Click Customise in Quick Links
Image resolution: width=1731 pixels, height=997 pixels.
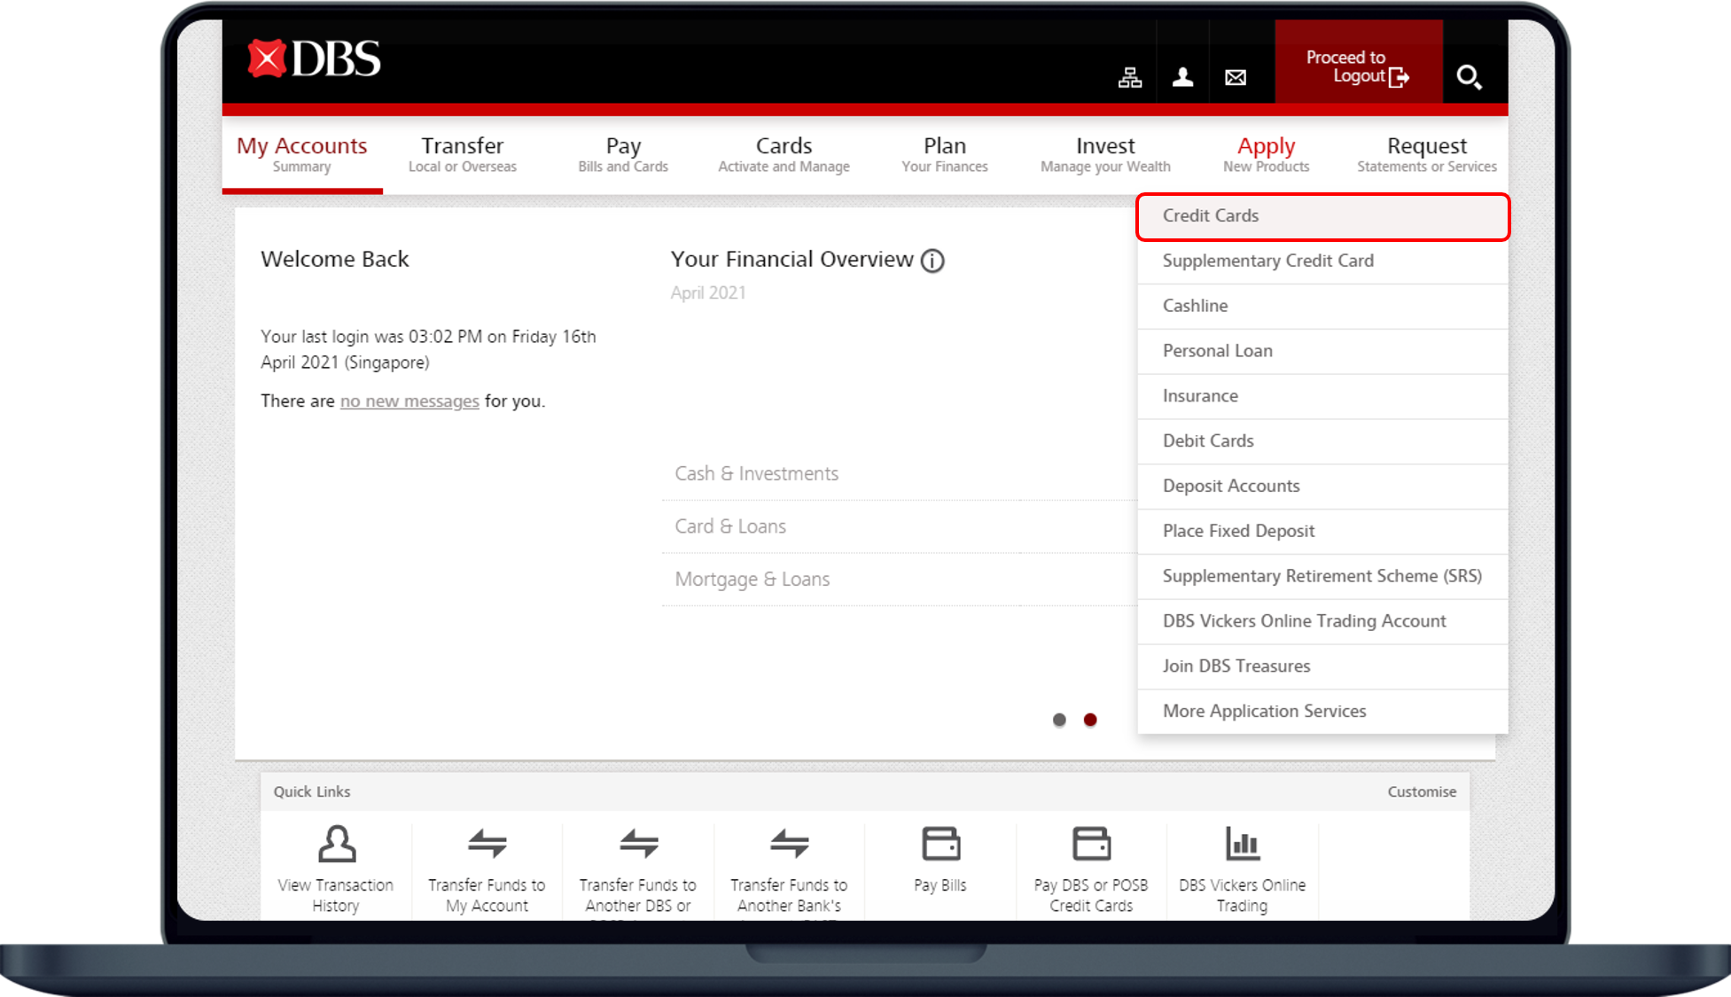point(1421,791)
